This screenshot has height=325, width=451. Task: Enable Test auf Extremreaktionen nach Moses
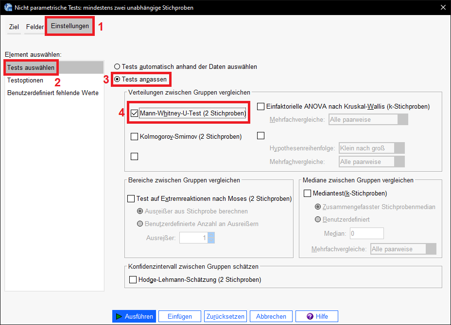pyautogui.click(x=131, y=198)
